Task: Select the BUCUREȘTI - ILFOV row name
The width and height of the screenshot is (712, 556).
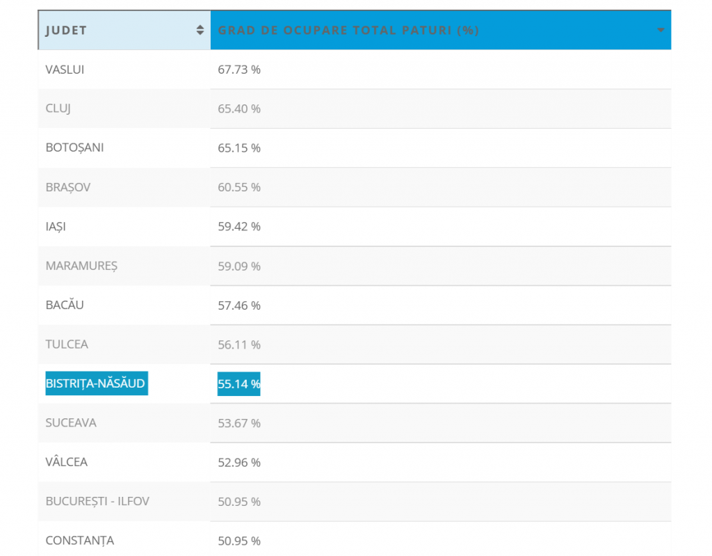Action: coord(97,501)
